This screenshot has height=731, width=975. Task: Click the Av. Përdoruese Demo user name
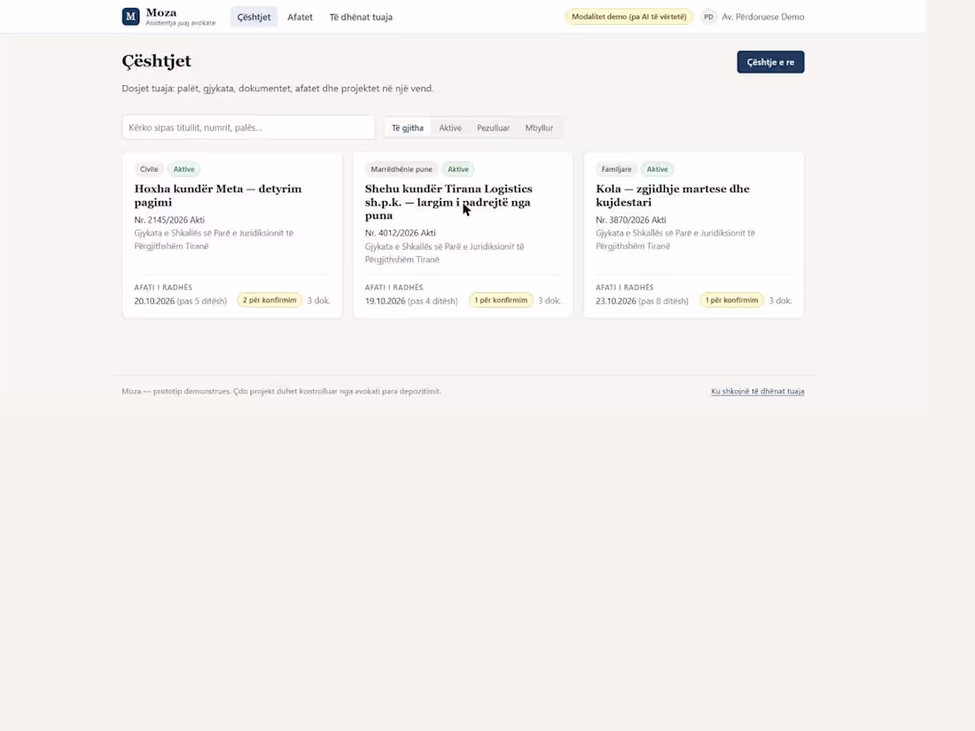763,17
